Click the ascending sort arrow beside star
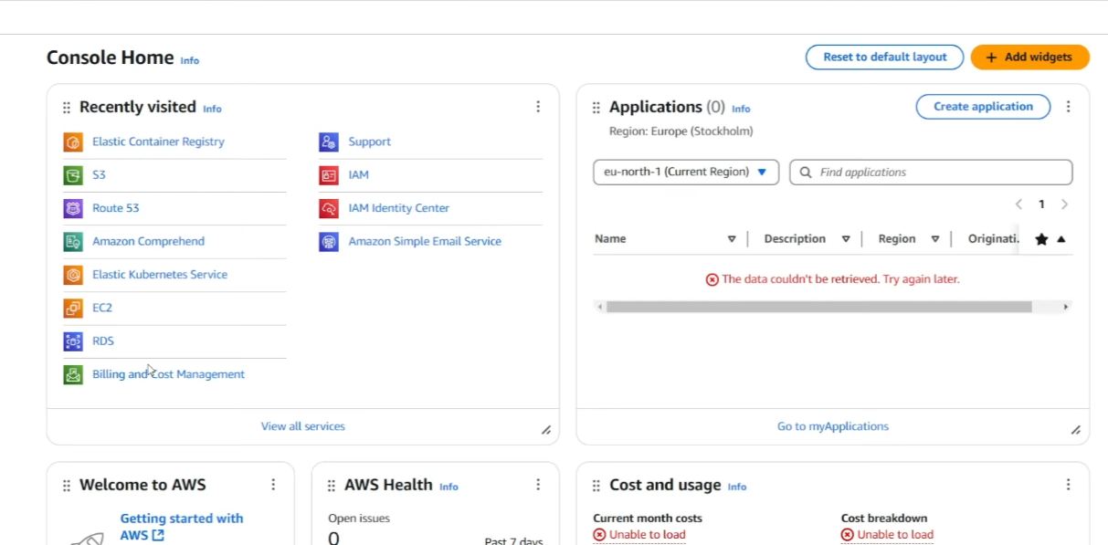 (x=1061, y=239)
